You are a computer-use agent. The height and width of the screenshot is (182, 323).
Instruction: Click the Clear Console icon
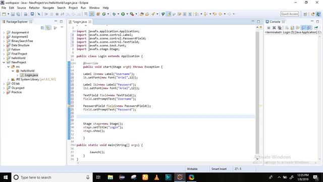pos(287,28)
